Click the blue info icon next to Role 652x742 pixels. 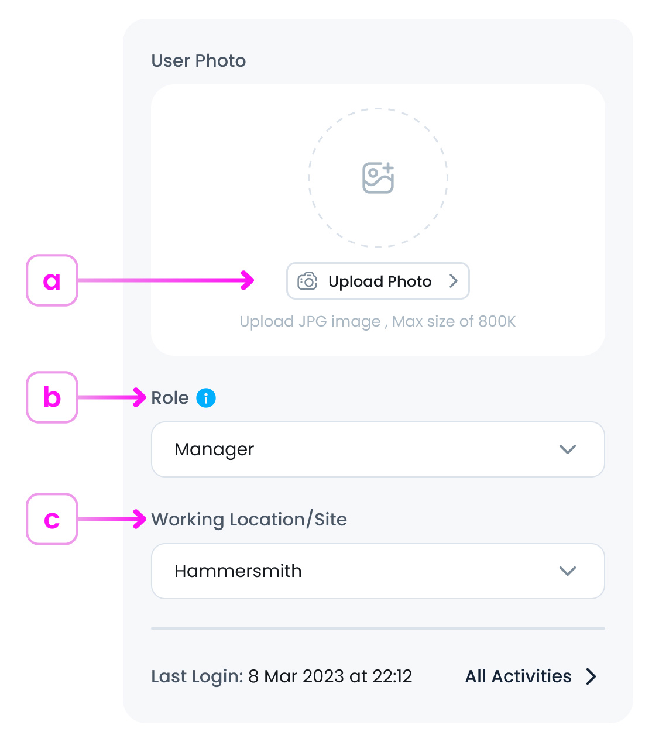pyautogui.click(x=205, y=397)
